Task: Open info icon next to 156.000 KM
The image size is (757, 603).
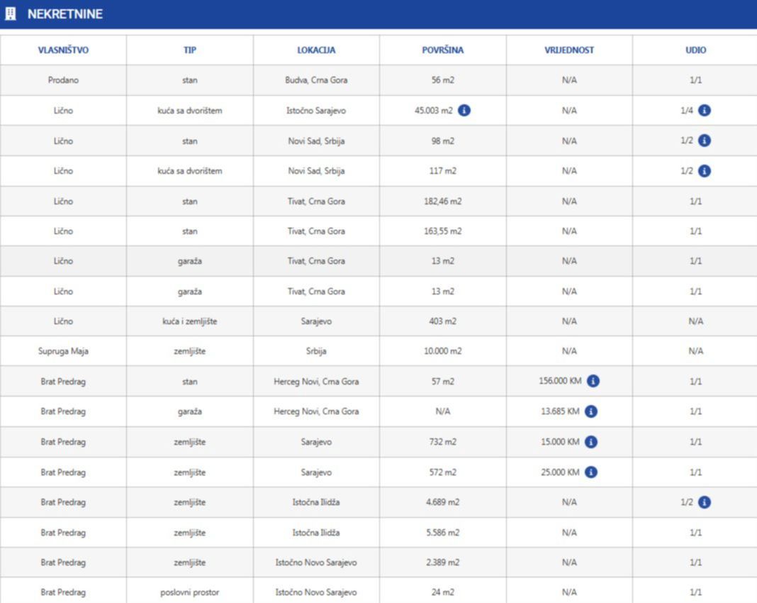Action: (x=593, y=381)
